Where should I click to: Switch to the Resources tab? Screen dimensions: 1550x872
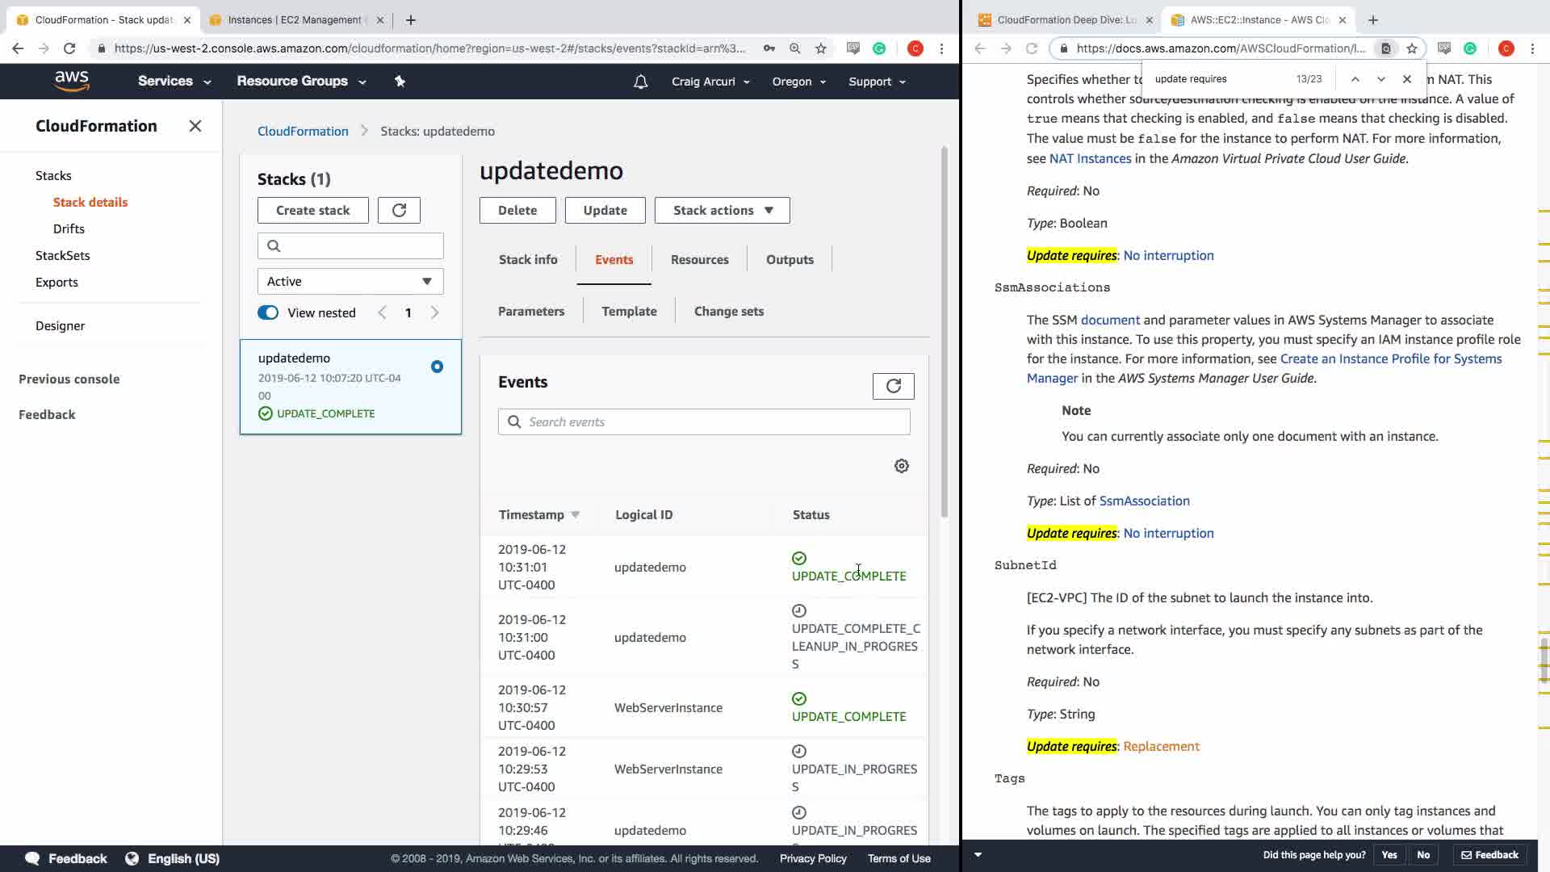coord(699,259)
